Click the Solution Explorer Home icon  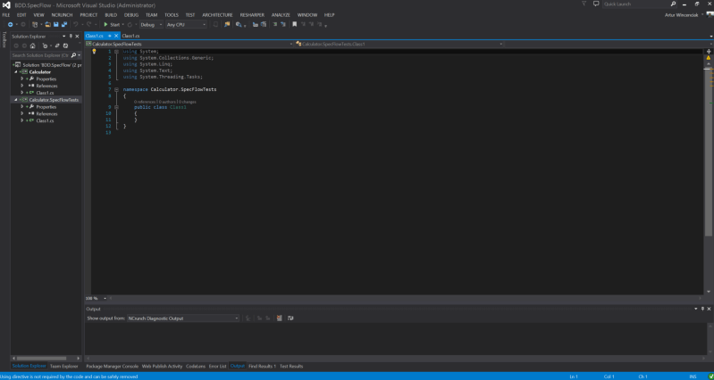tap(33, 45)
